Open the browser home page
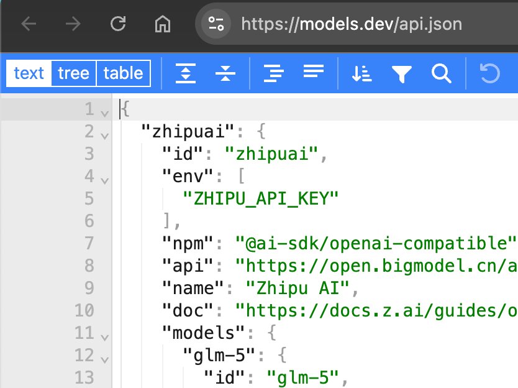The height and width of the screenshot is (388, 518). pos(163,24)
